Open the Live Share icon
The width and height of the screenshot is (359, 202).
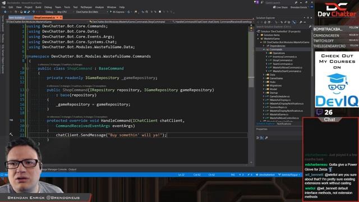coord(274,7)
